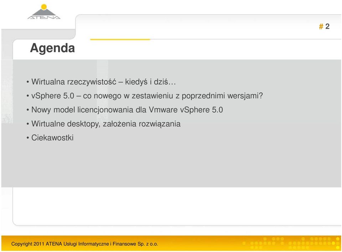Select the Agenda slide title

(x=52, y=48)
